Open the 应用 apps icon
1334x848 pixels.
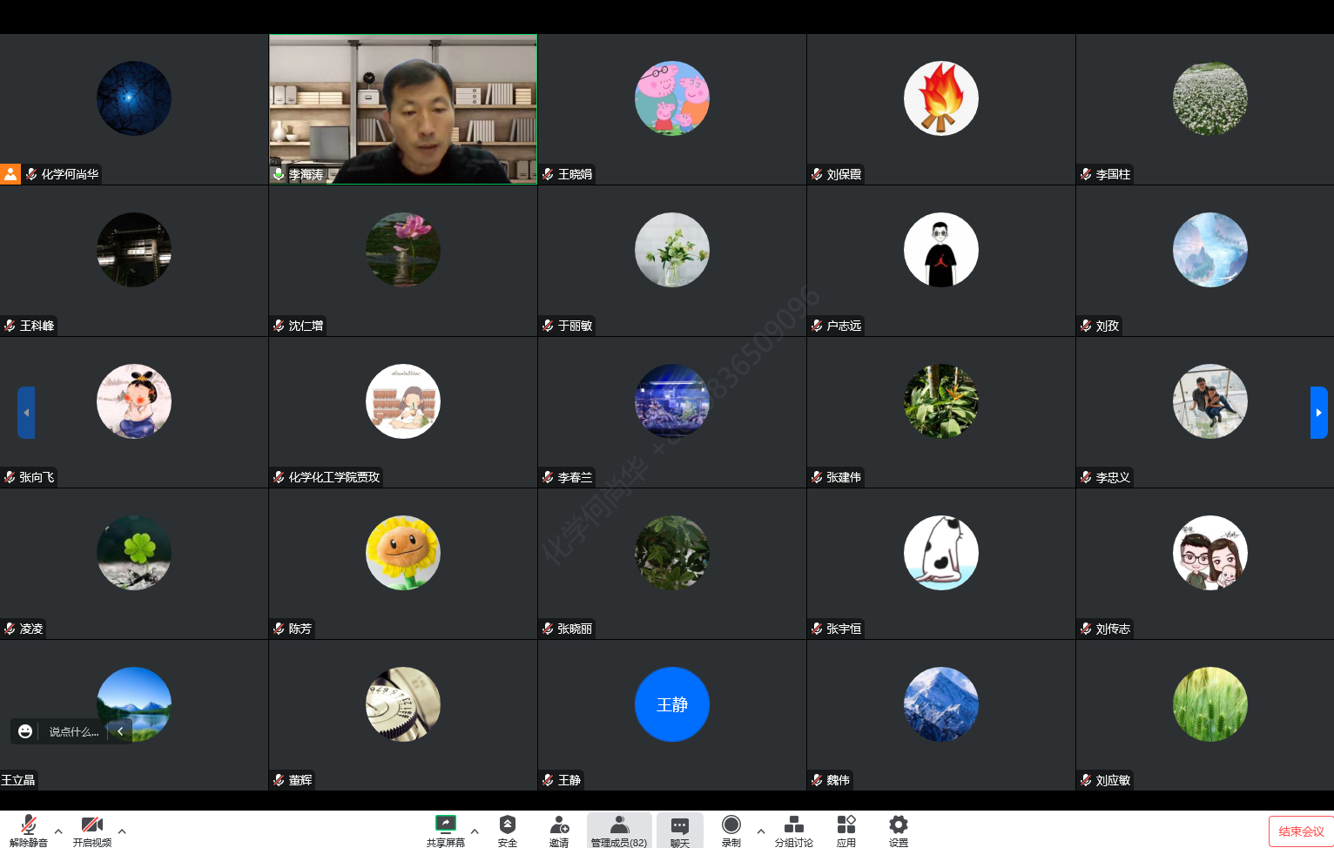[x=846, y=830]
